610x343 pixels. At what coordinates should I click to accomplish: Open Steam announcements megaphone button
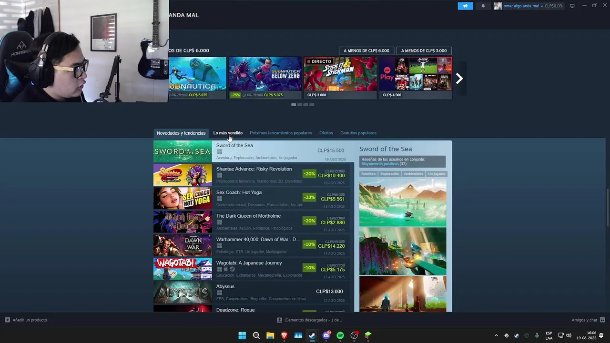[465, 6]
